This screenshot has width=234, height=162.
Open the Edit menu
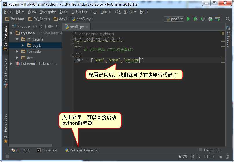click(x=20, y=12)
